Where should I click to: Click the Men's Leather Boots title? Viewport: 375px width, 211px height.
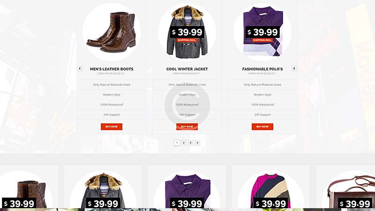click(x=112, y=69)
